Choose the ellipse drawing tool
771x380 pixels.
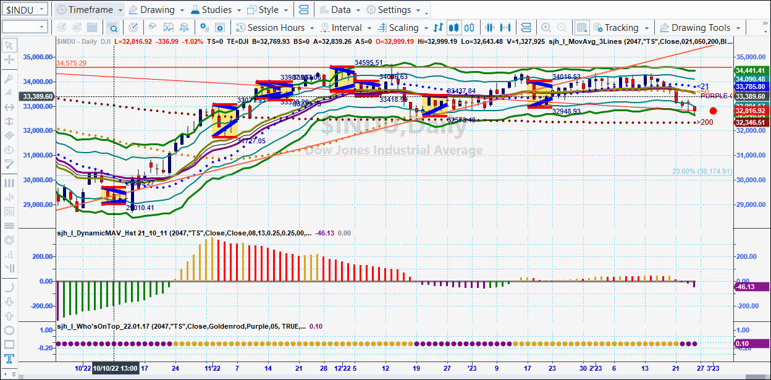click(x=9, y=330)
